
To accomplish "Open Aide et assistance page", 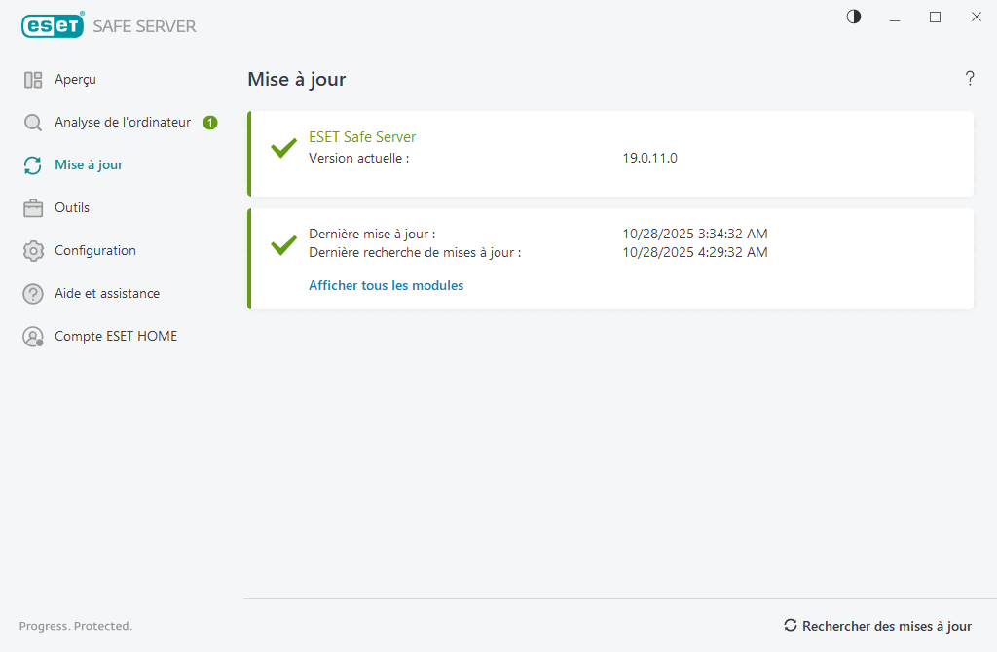I will tap(107, 294).
